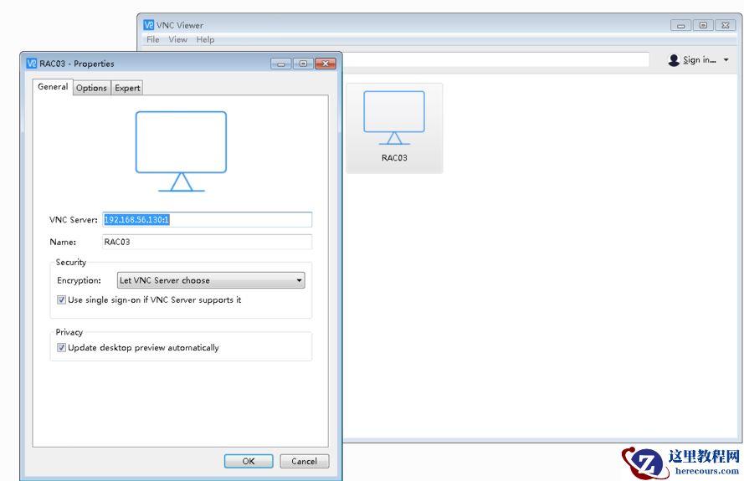Click the Cancel button

pos(304,461)
